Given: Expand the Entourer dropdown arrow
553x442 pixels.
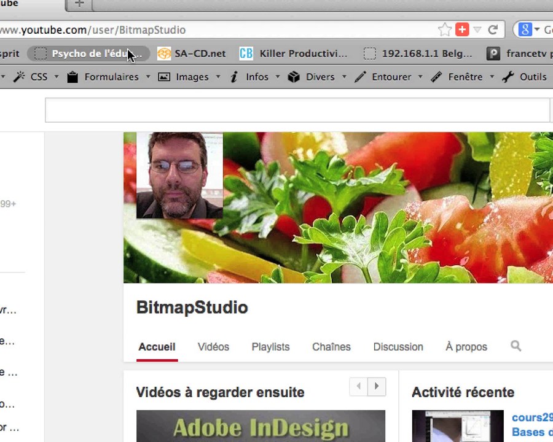Looking at the screenshot, I should pos(420,77).
